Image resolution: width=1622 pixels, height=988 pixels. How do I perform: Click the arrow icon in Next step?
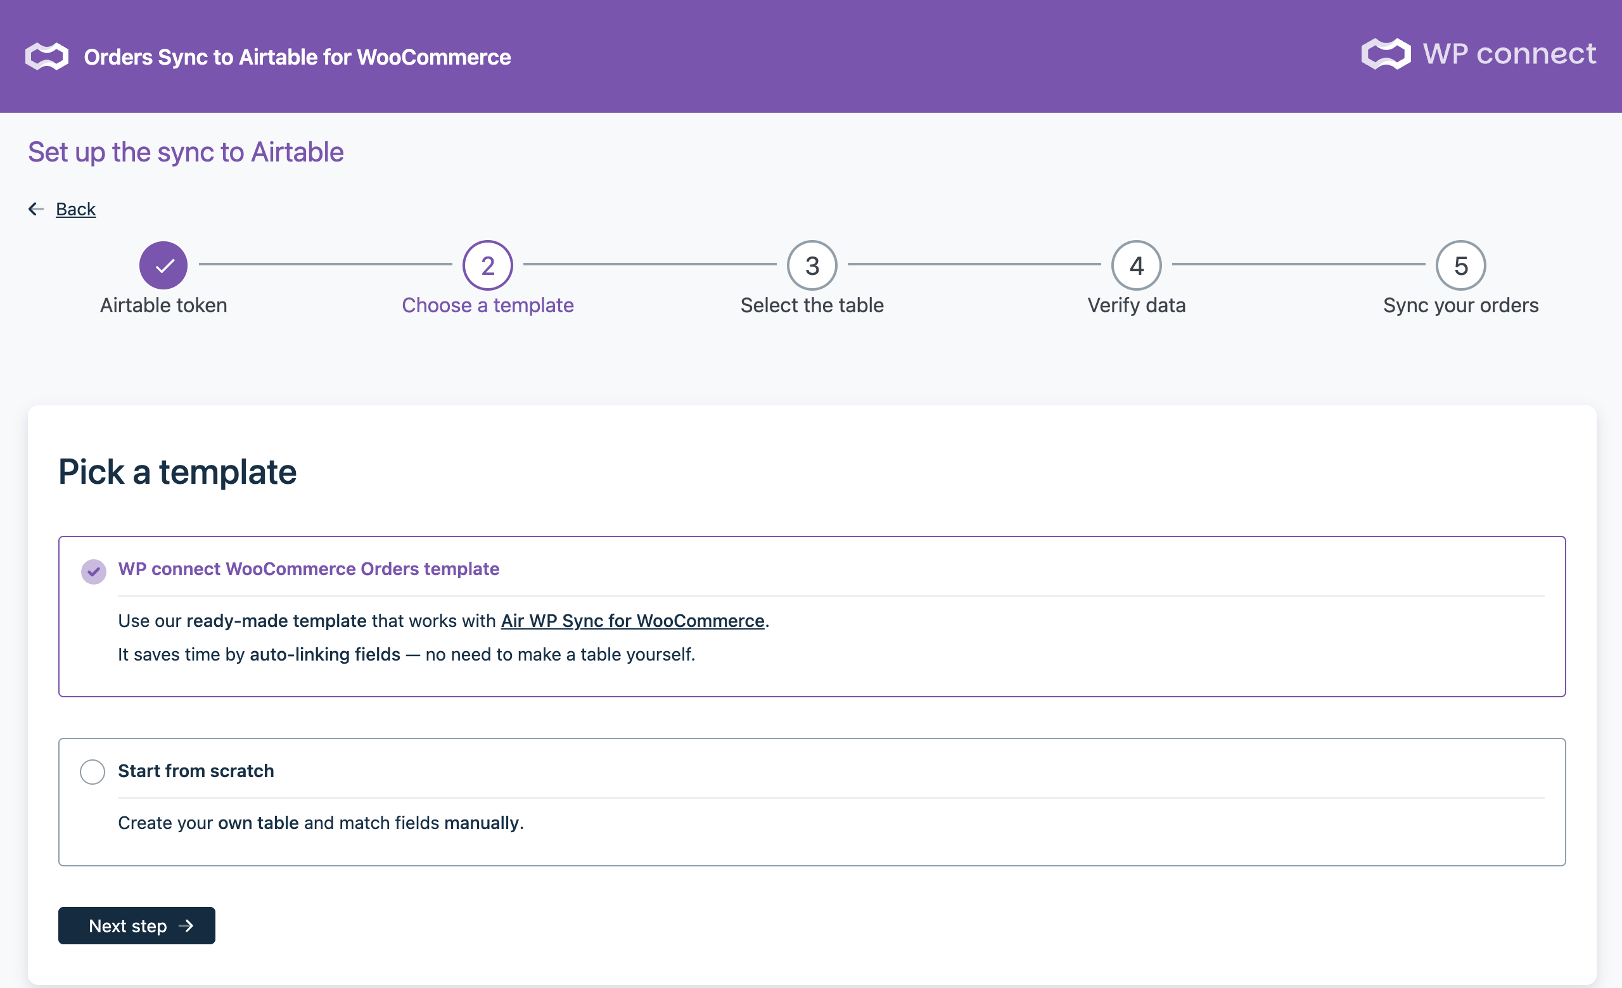[x=186, y=925]
